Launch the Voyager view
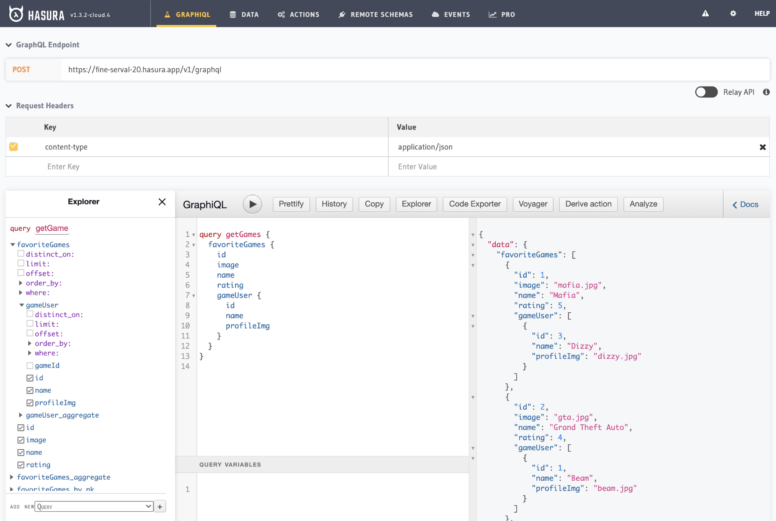The height and width of the screenshot is (521, 776). coord(533,204)
